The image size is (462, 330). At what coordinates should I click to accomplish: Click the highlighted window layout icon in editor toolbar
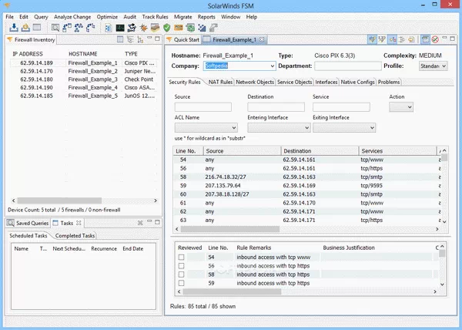[425, 39]
